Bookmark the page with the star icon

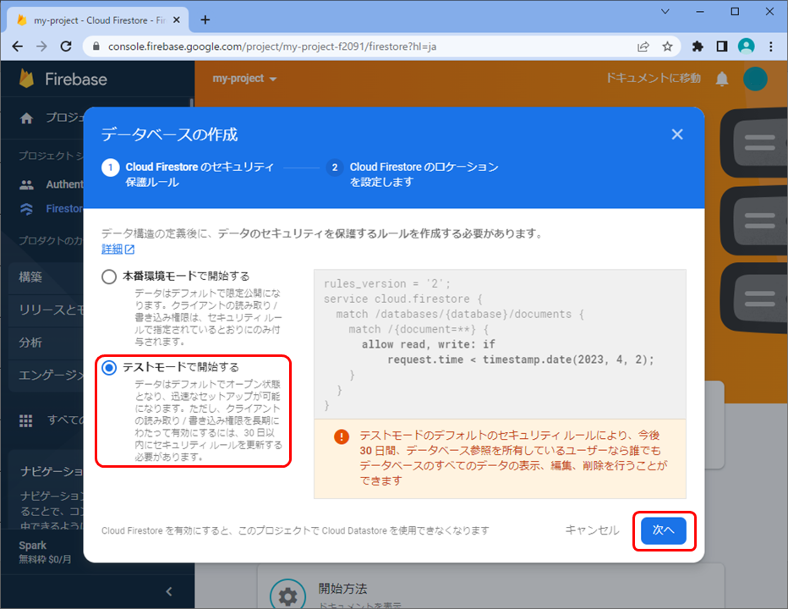coord(667,47)
